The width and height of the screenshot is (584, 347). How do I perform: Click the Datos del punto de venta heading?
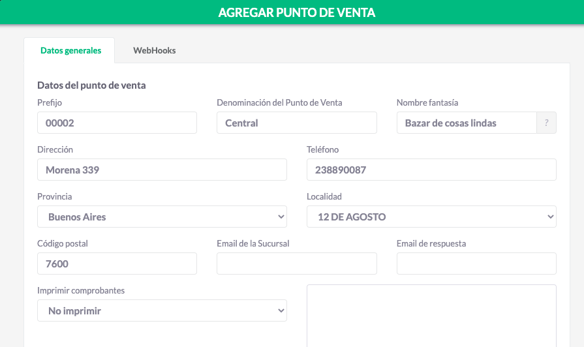pyautogui.click(x=91, y=85)
